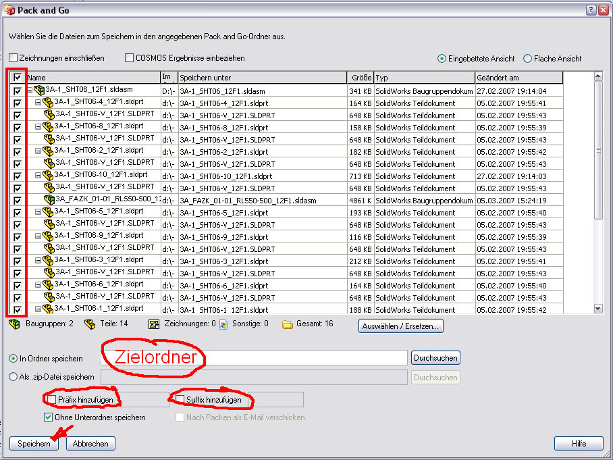
Task: Sort by the Größe column header
Action: (x=361, y=78)
